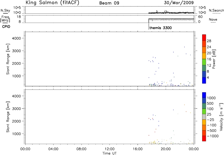224x155 pixels.
Task: Click the "−25" Velocity colorbar tick label
Action: (x=210, y=119)
